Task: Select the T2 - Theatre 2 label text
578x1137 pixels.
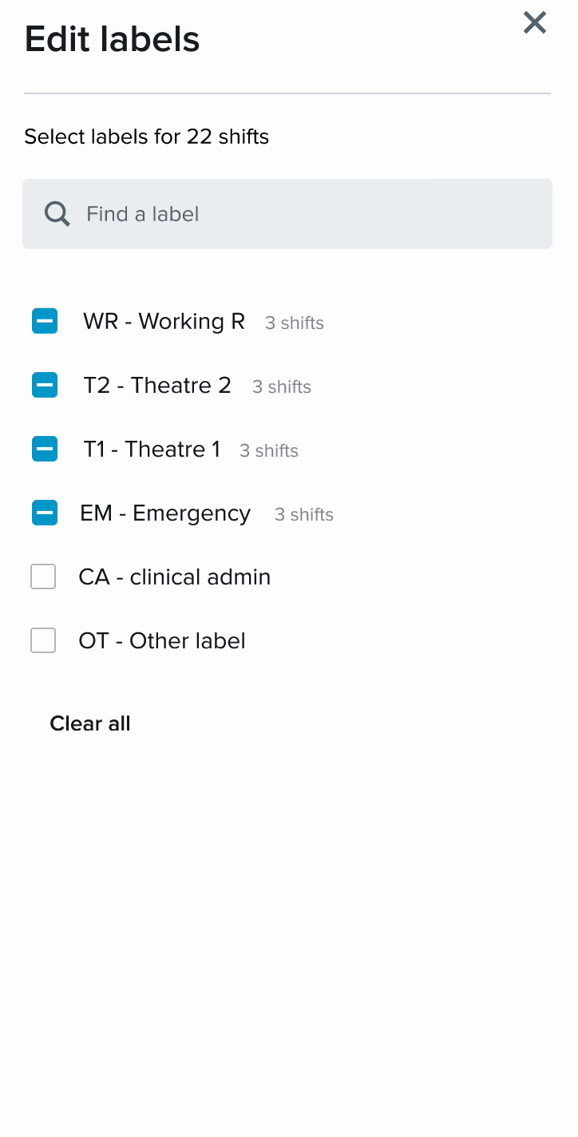Action: (x=156, y=385)
